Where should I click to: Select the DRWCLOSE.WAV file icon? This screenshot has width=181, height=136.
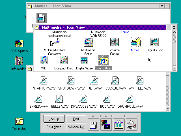click(83, 99)
